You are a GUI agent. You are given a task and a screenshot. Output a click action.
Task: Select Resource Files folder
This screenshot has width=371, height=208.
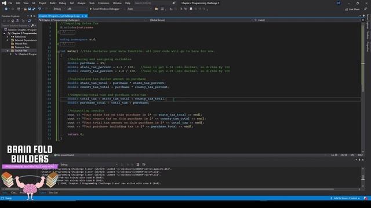click(22, 47)
